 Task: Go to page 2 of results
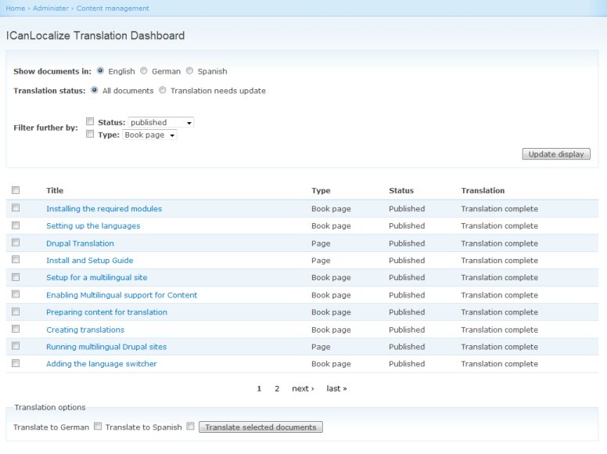pyautogui.click(x=277, y=389)
